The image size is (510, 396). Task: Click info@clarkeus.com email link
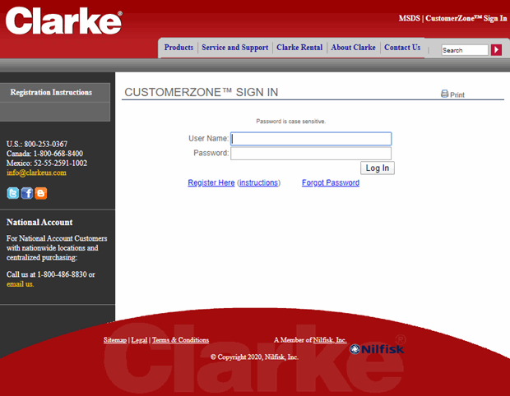click(x=36, y=173)
